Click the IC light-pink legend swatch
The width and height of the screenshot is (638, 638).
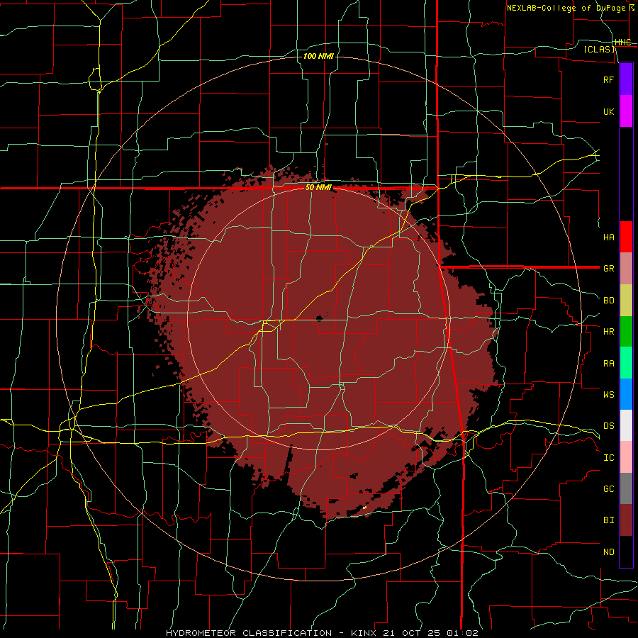[626, 457]
